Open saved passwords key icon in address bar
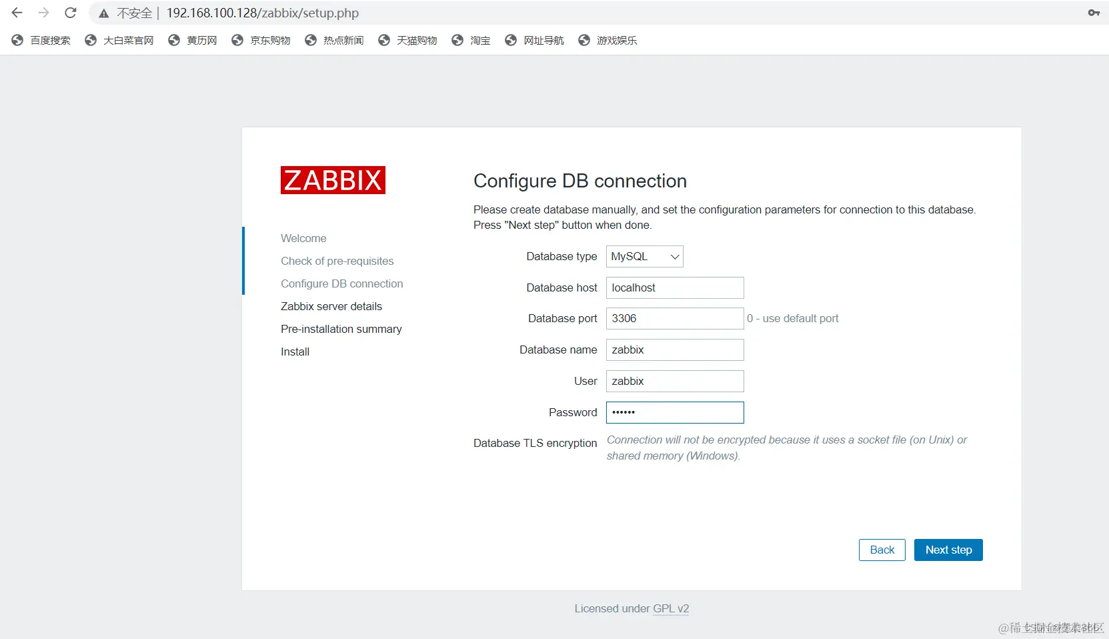 coord(1094,13)
